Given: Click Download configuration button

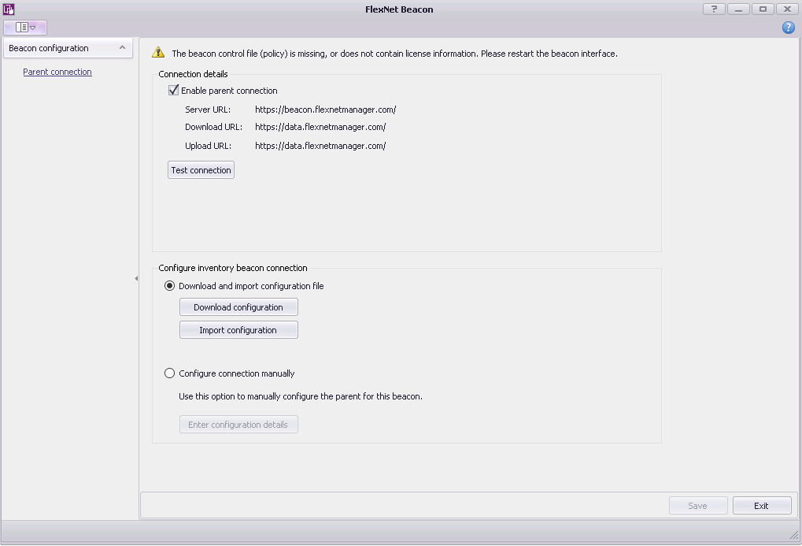Looking at the screenshot, I should tap(238, 307).
